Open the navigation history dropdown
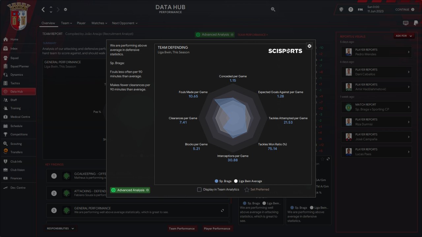 pos(66,10)
